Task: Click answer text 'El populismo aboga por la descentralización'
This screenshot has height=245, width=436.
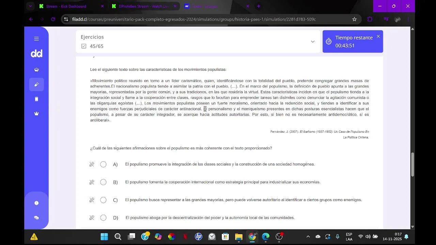Action: [210, 218]
